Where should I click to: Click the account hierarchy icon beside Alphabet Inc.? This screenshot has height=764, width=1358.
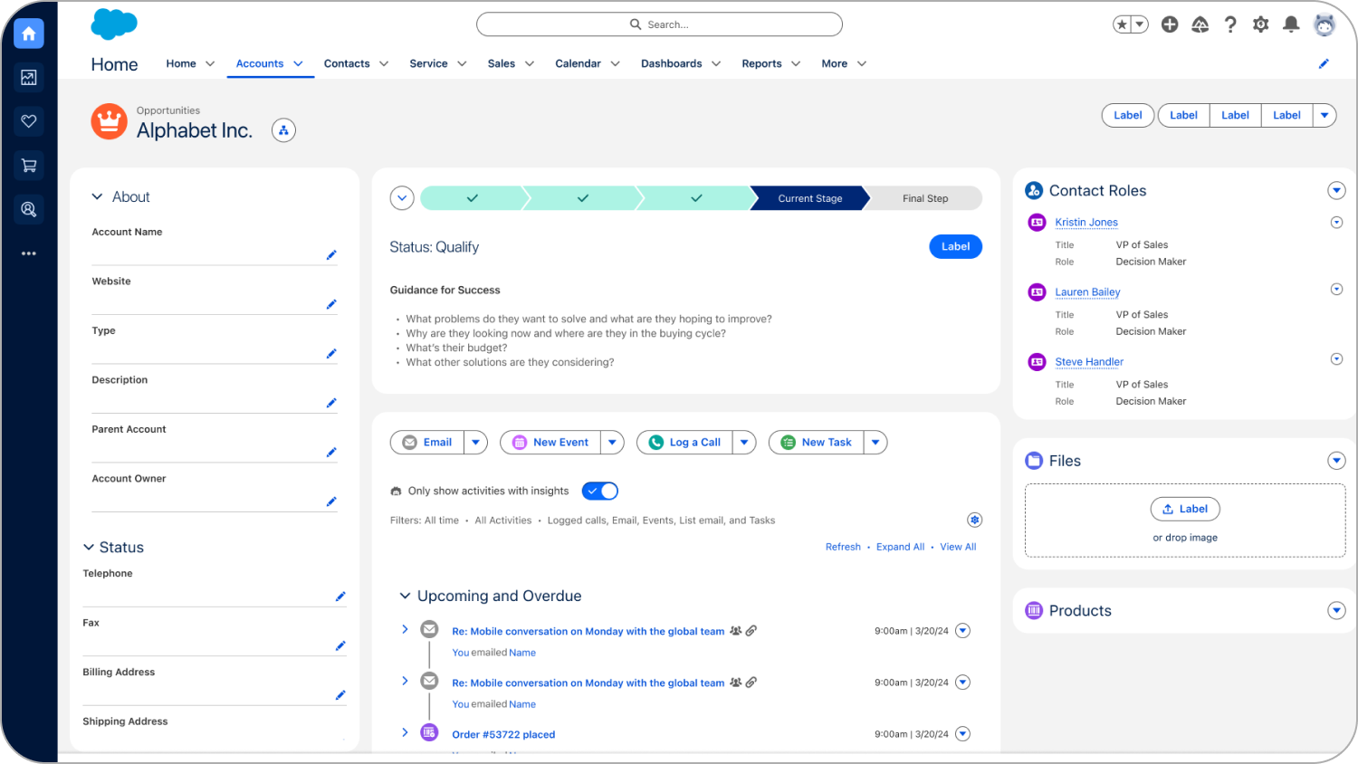click(x=283, y=130)
